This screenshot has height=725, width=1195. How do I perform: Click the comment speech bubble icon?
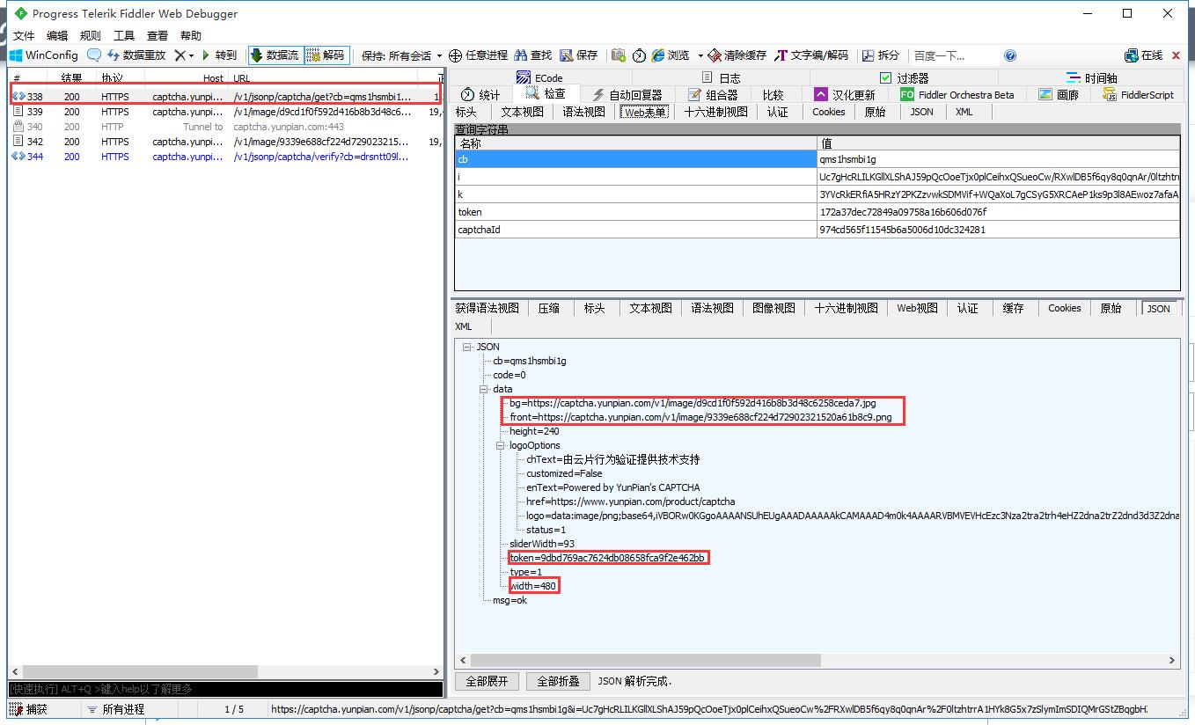(x=94, y=55)
